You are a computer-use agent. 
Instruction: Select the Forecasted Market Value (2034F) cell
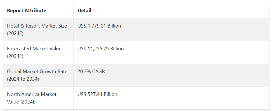[38, 52]
